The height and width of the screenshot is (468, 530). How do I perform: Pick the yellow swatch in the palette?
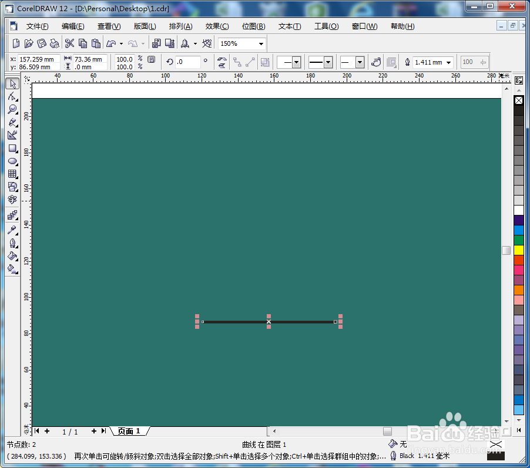519,250
